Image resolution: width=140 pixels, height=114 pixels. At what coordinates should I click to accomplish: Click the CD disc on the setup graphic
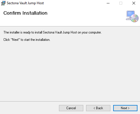click(x=135, y=18)
